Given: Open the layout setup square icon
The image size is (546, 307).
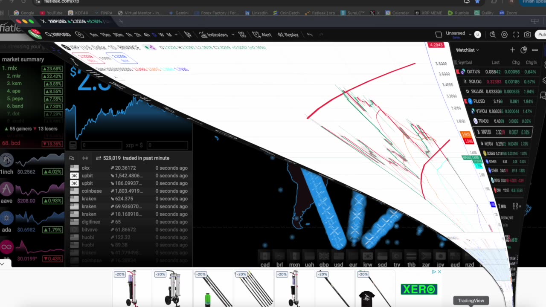Looking at the screenshot, I should (x=439, y=35).
